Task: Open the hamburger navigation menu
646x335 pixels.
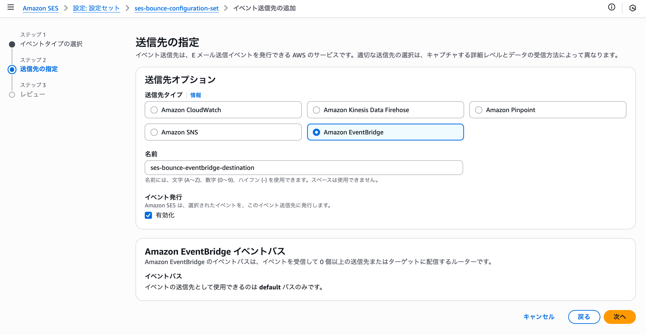Action: click(x=10, y=7)
